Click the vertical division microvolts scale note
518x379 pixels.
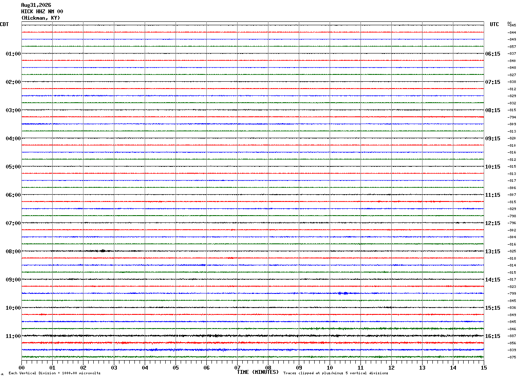tap(54, 373)
